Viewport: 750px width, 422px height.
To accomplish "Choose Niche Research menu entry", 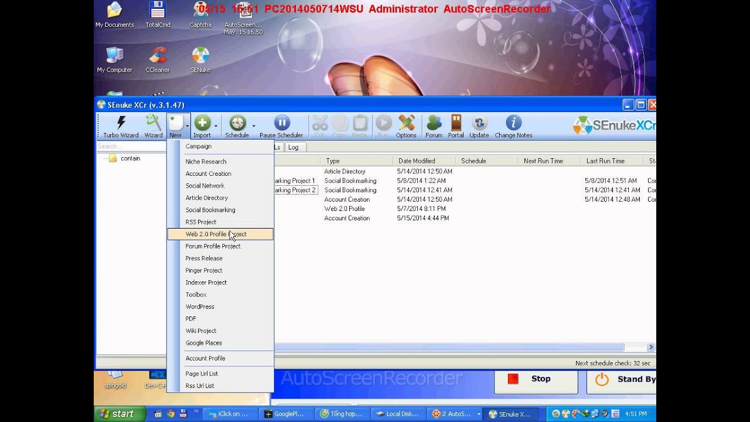I will coord(220,162).
